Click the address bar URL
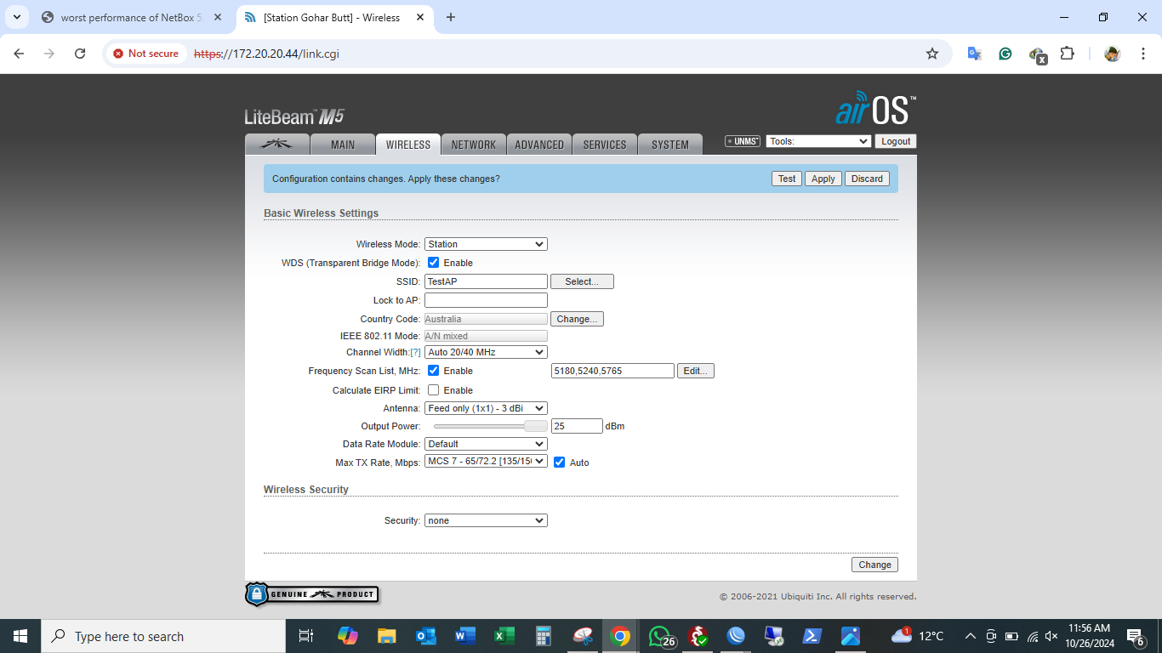The width and height of the screenshot is (1162, 653). [267, 54]
